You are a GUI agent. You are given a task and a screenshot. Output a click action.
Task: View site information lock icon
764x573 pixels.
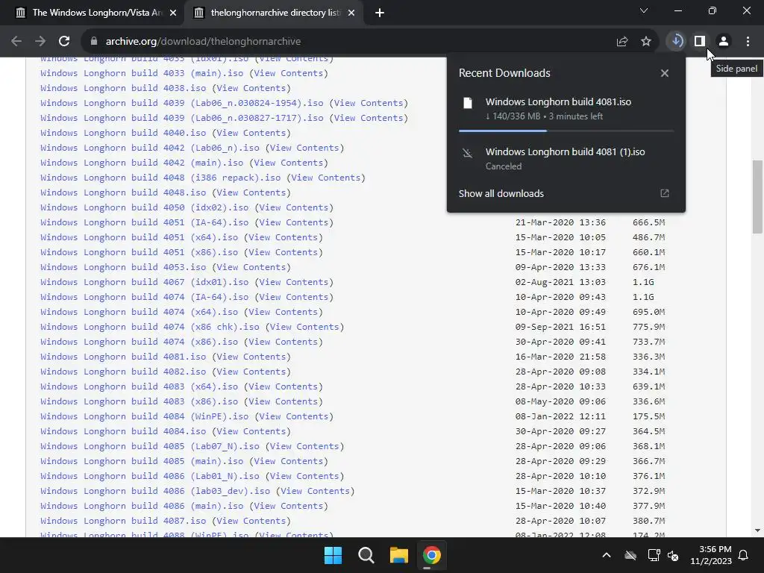(94, 42)
